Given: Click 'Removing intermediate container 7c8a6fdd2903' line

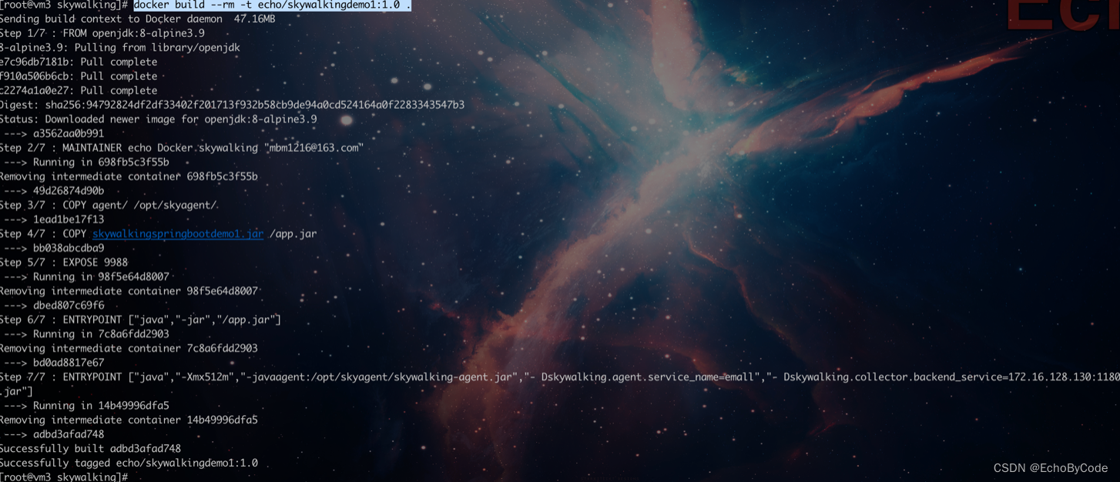Looking at the screenshot, I should 129,348.
